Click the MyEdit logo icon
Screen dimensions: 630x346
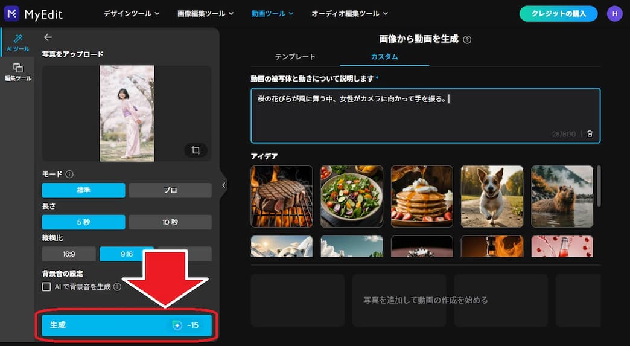tap(12, 13)
